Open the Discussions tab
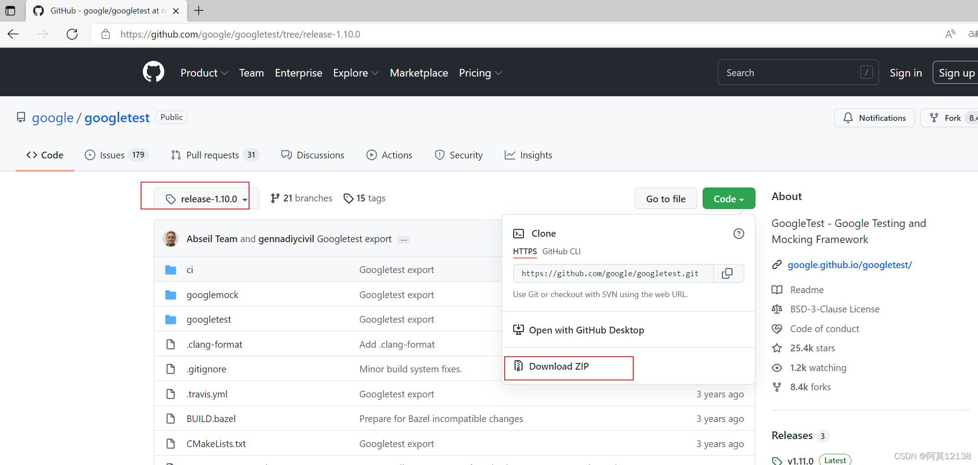Viewport: 978px width, 465px height. [x=313, y=155]
